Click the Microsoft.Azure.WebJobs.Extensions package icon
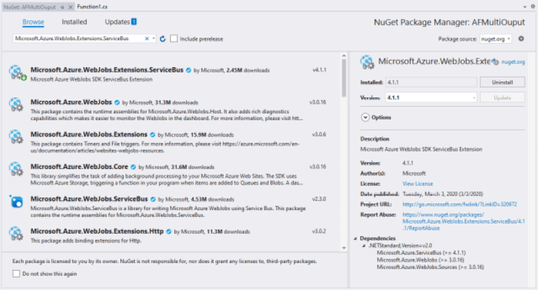 (x=16, y=137)
